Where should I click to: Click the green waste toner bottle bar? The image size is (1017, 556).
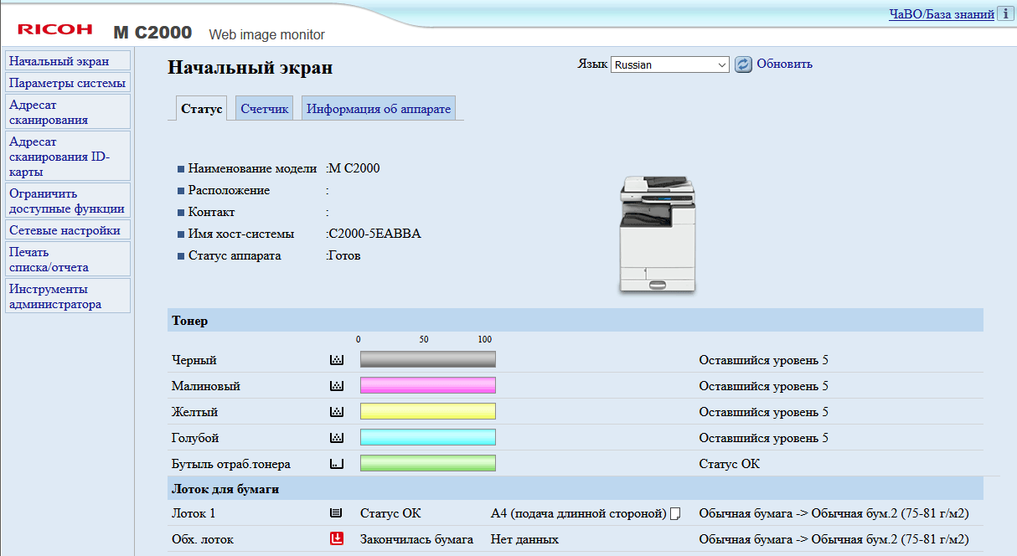pyautogui.click(x=428, y=464)
